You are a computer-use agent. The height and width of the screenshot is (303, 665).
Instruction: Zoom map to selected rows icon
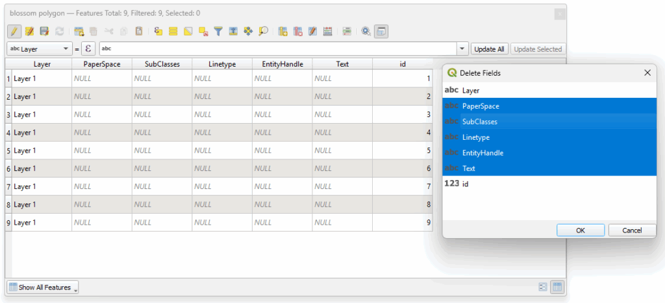click(x=263, y=31)
